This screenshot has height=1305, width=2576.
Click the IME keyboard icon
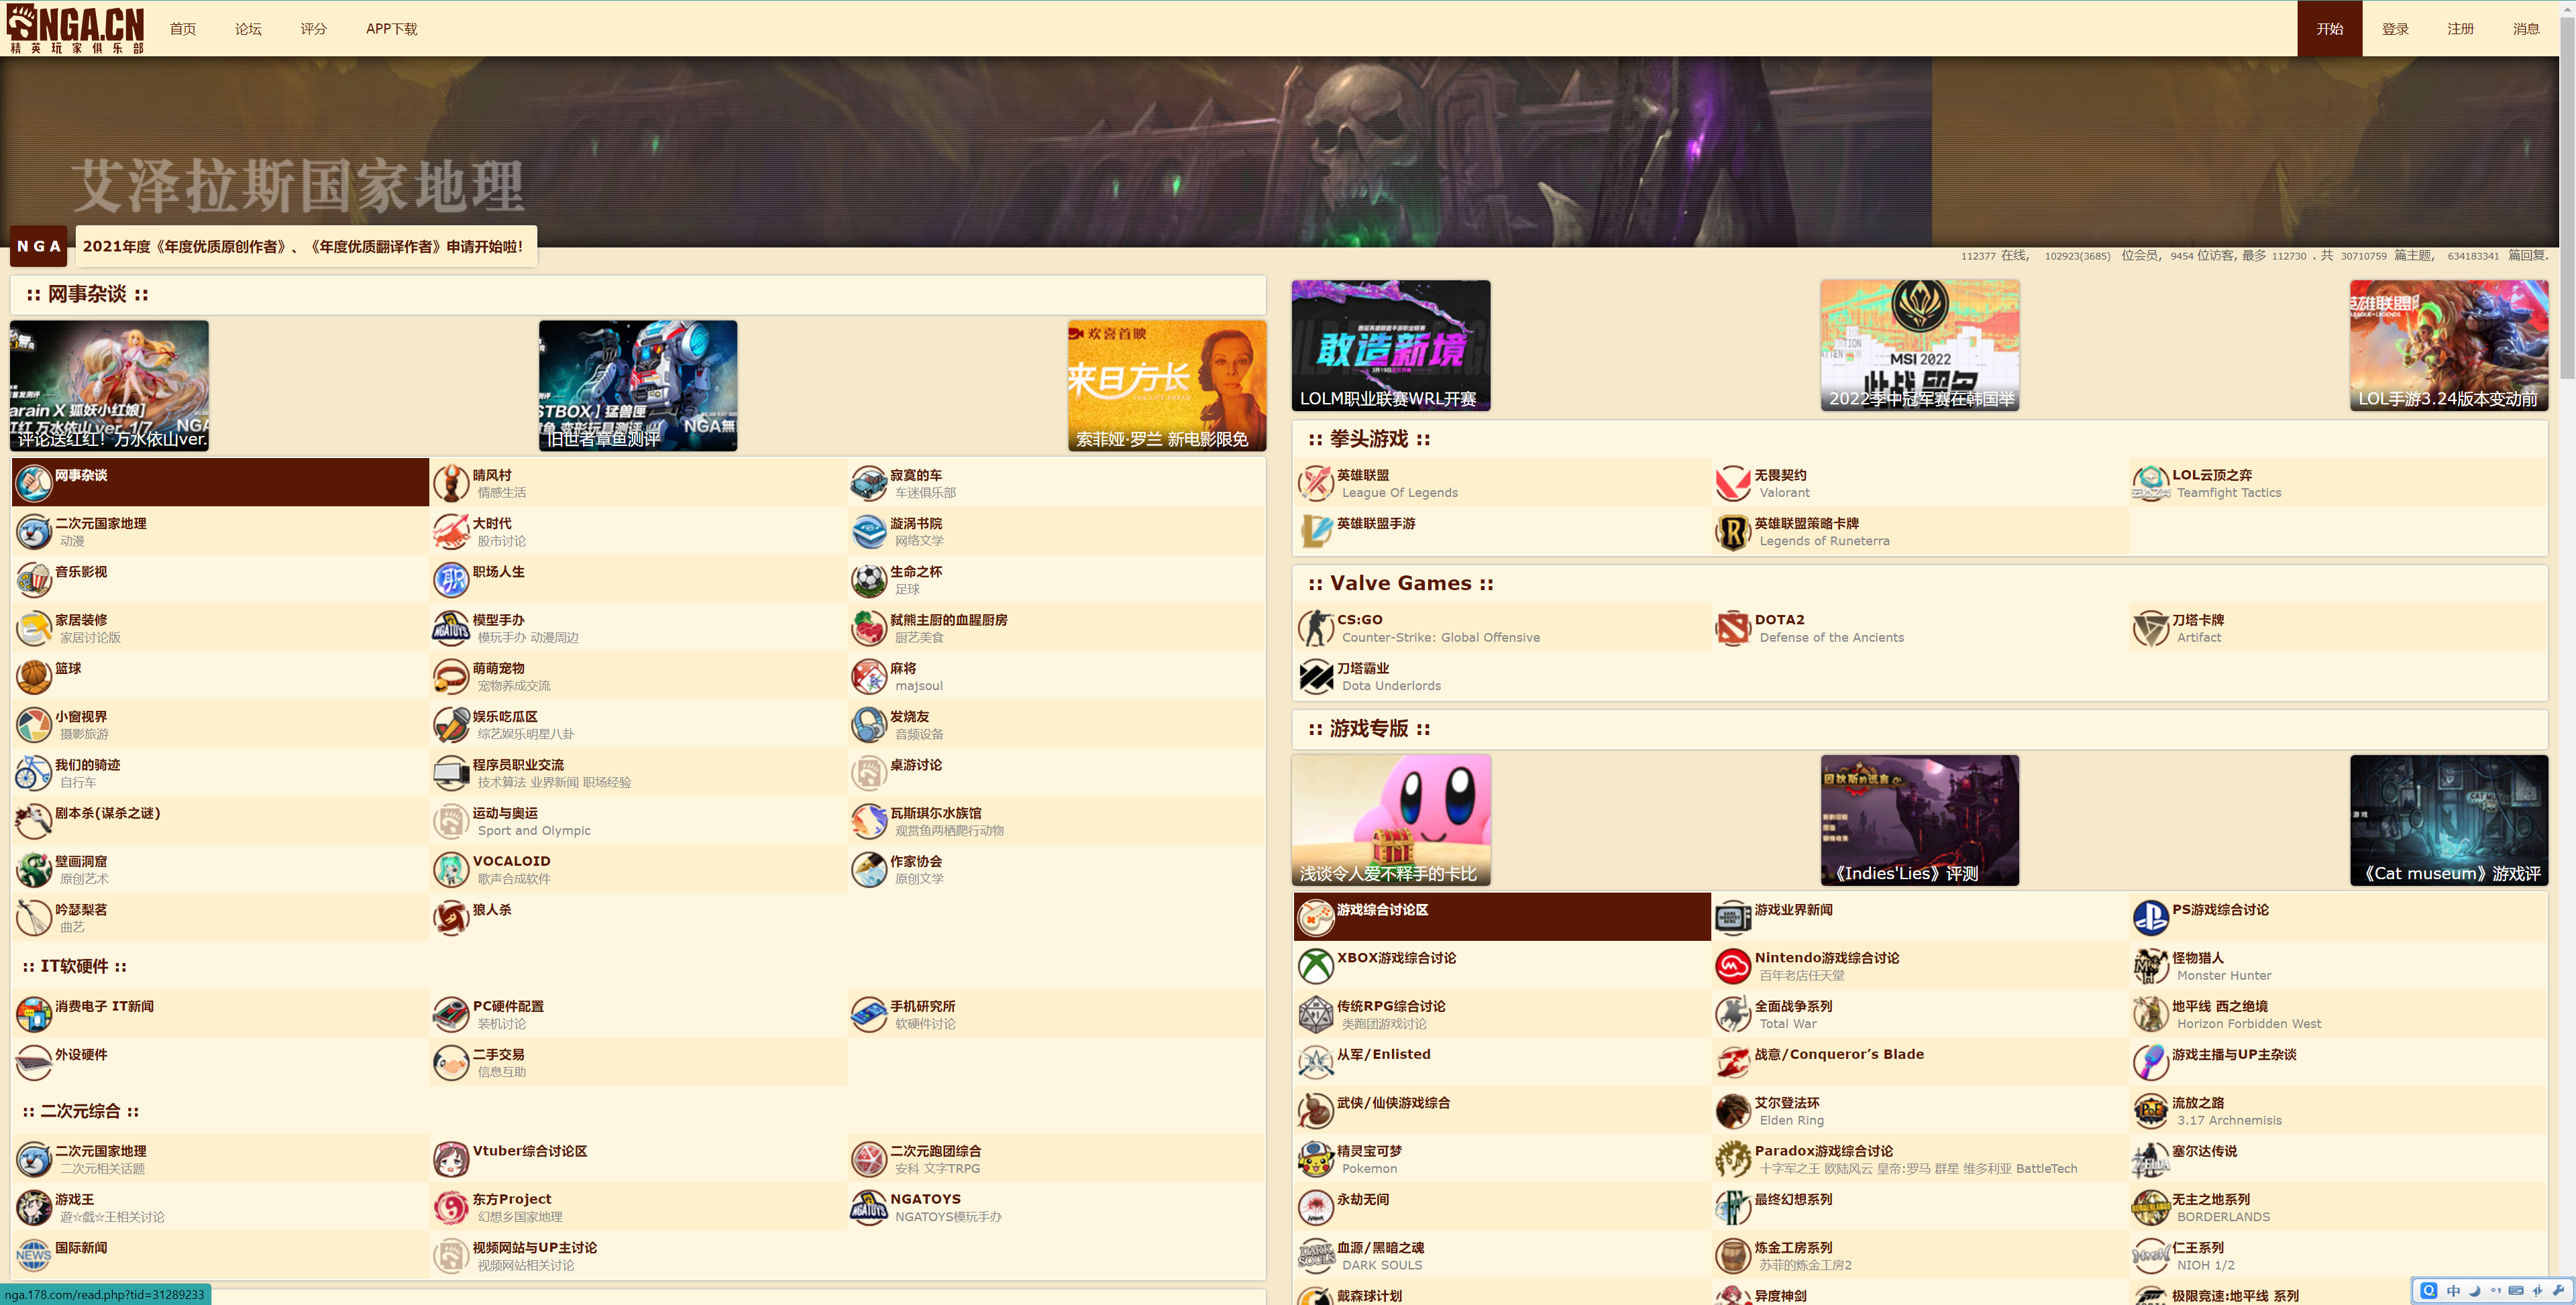2516,1290
